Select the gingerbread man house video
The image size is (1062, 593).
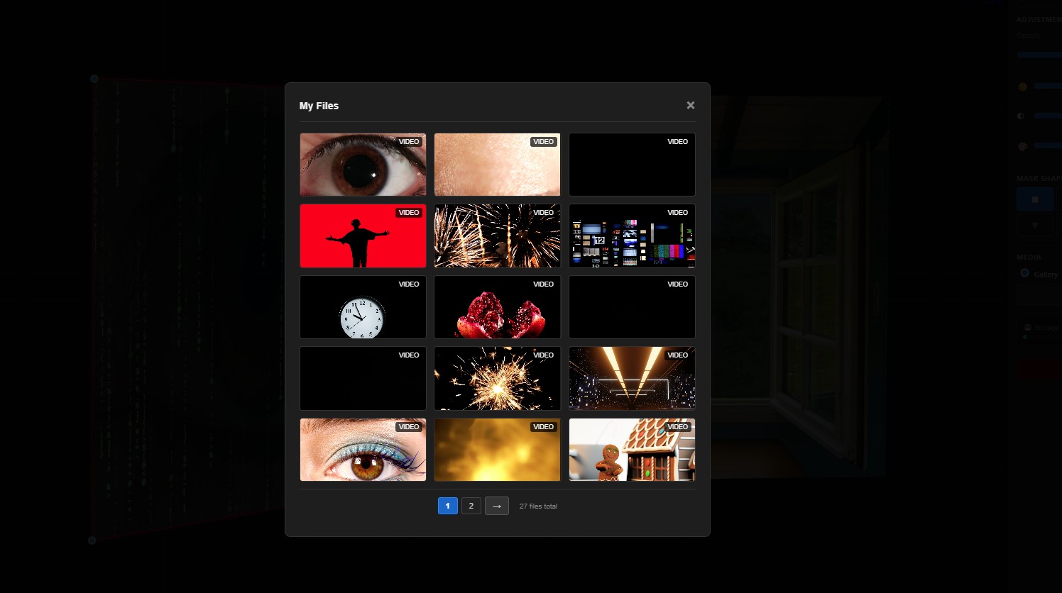pyautogui.click(x=632, y=450)
